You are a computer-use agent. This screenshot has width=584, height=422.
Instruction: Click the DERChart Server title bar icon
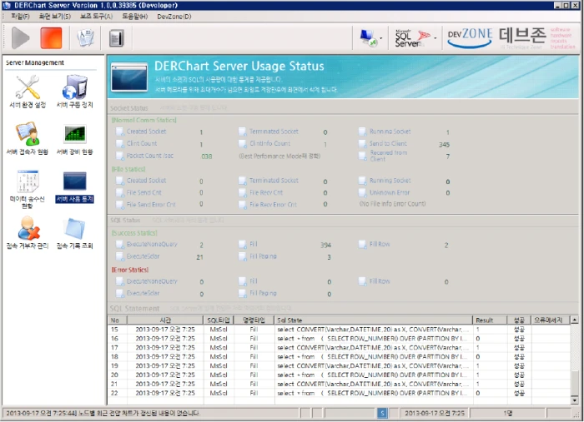tap(7, 5)
